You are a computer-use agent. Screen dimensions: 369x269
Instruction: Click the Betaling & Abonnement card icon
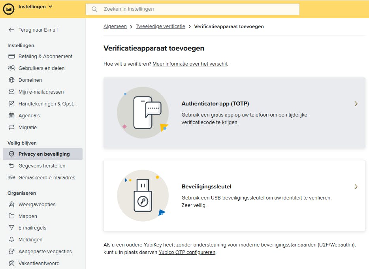(x=11, y=56)
